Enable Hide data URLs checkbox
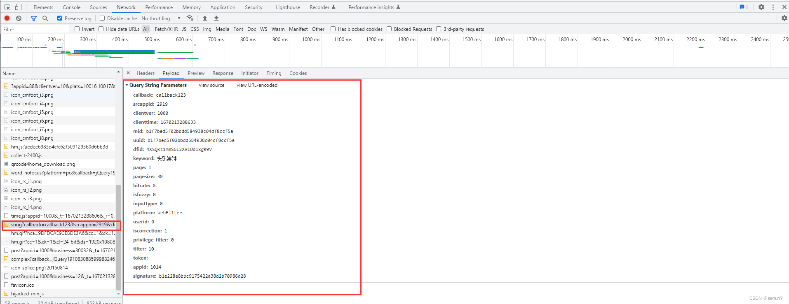The width and height of the screenshot is (789, 304). point(101,29)
